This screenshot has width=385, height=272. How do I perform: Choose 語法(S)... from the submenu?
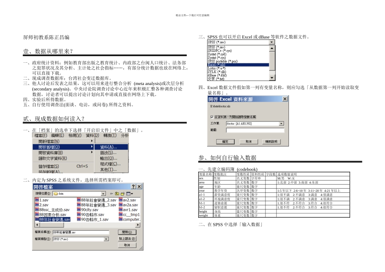click(x=111, y=153)
